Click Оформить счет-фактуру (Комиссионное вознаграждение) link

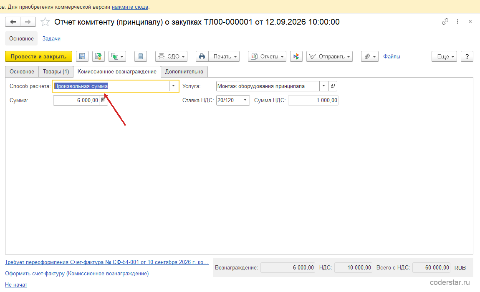(x=77, y=274)
